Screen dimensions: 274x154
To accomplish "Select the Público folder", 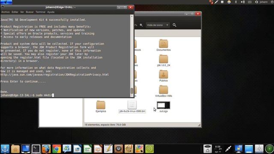I will tap(164, 76).
